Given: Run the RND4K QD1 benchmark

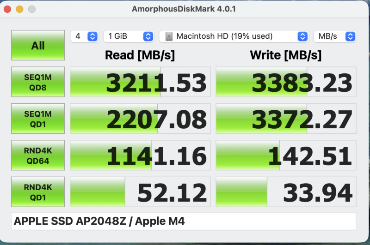Looking at the screenshot, I should pos(38,192).
